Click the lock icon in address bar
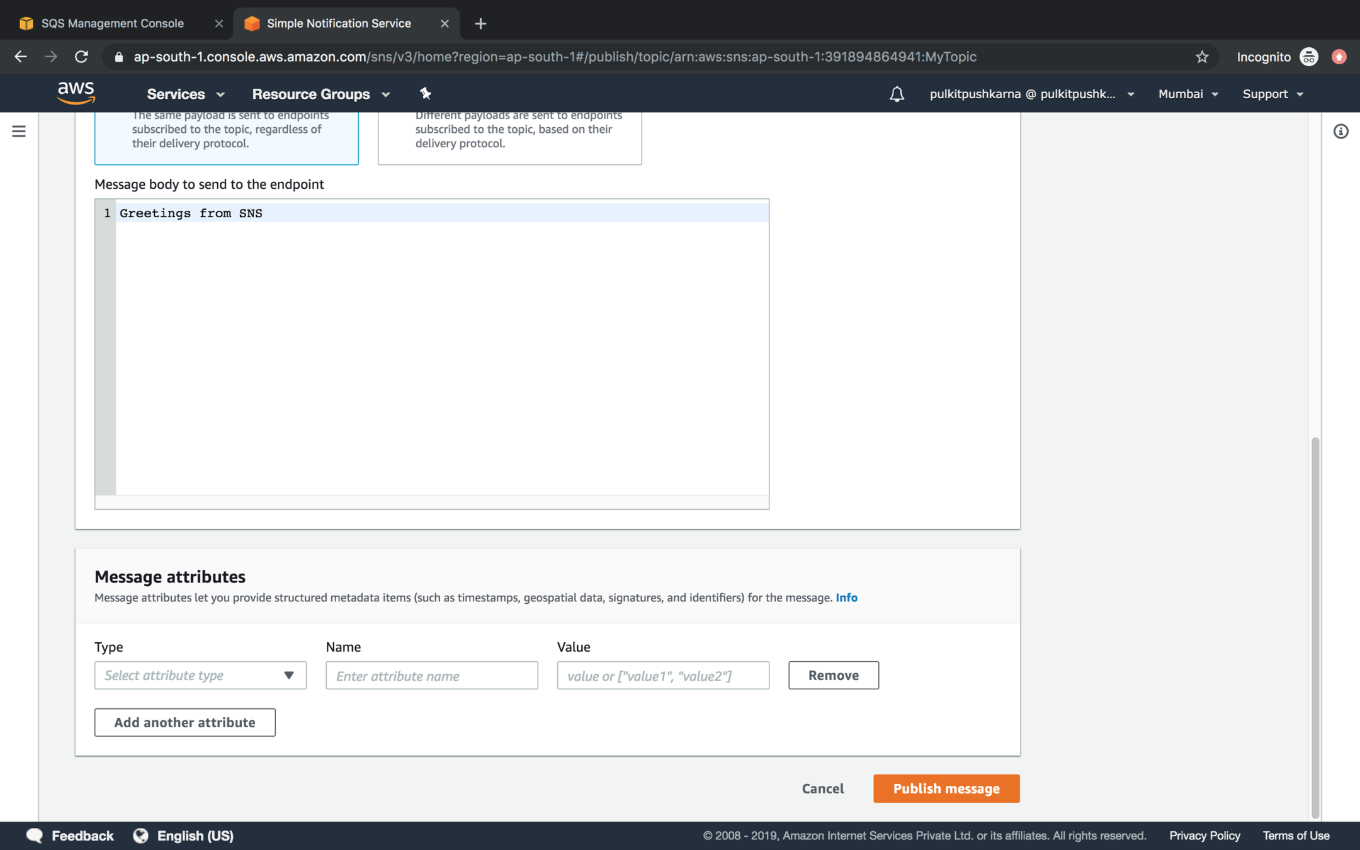 click(118, 57)
